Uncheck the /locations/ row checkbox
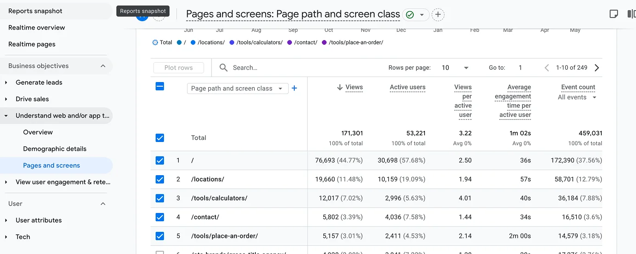 160,179
